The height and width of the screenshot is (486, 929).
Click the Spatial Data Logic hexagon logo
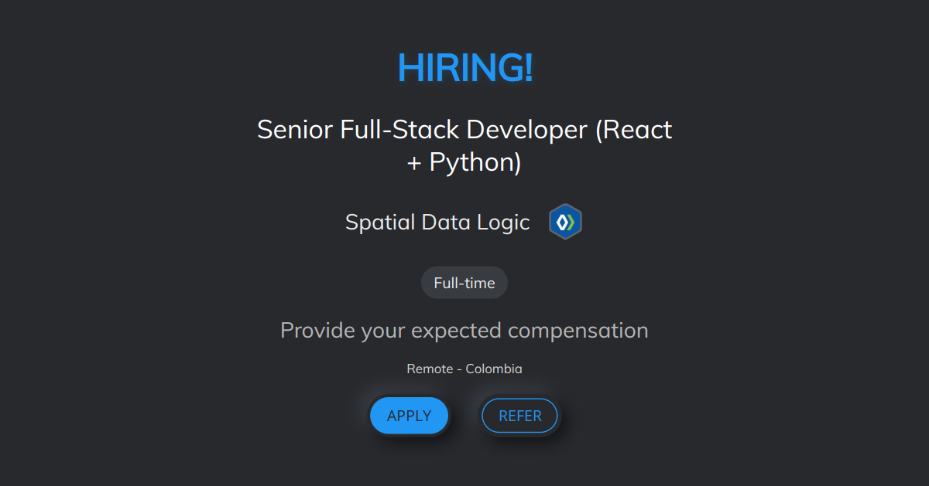(x=565, y=223)
